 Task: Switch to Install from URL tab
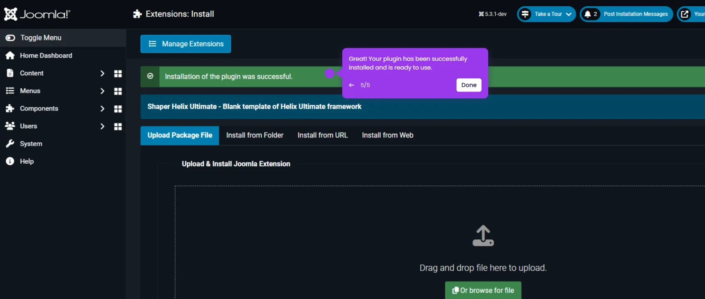tap(323, 135)
